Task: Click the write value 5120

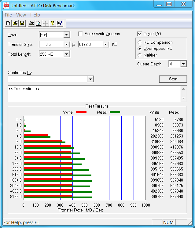Action: tap(159, 120)
